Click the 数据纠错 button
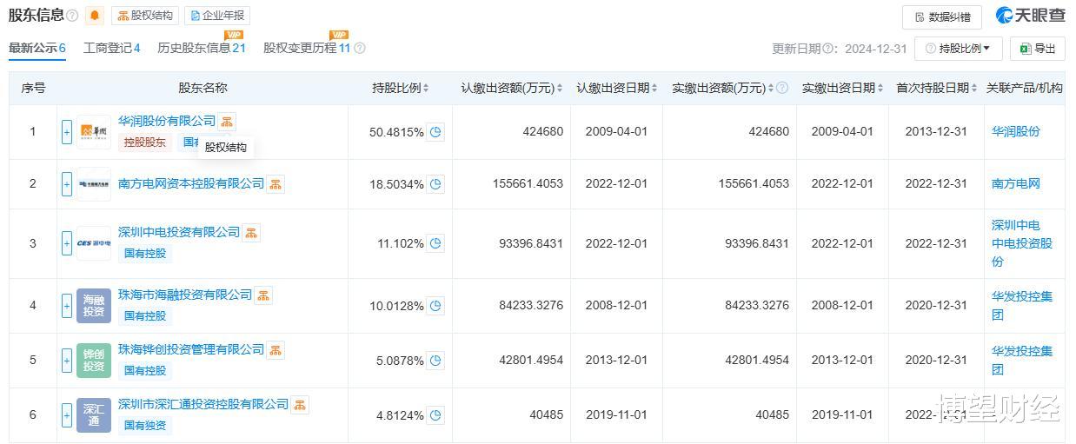 [941, 17]
